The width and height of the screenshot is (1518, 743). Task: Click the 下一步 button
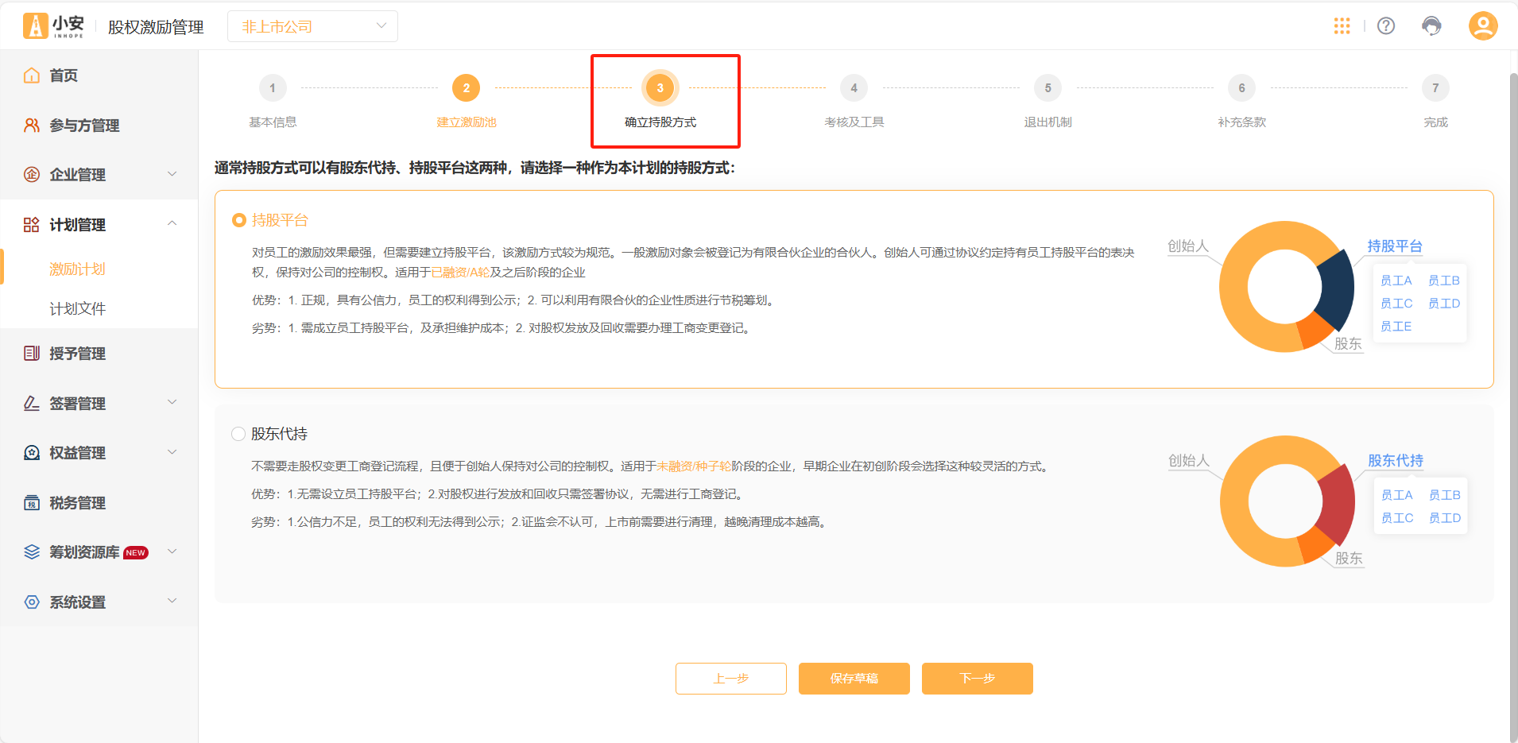[x=978, y=679]
